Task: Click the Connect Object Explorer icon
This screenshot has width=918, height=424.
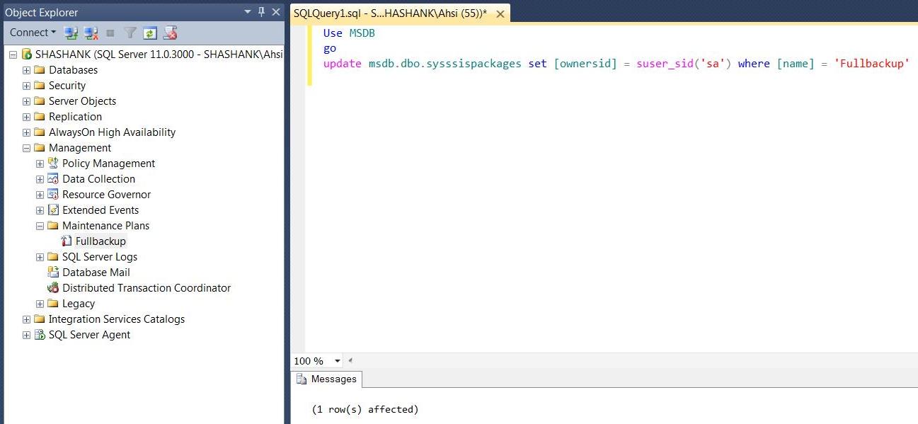Action: coord(71,33)
